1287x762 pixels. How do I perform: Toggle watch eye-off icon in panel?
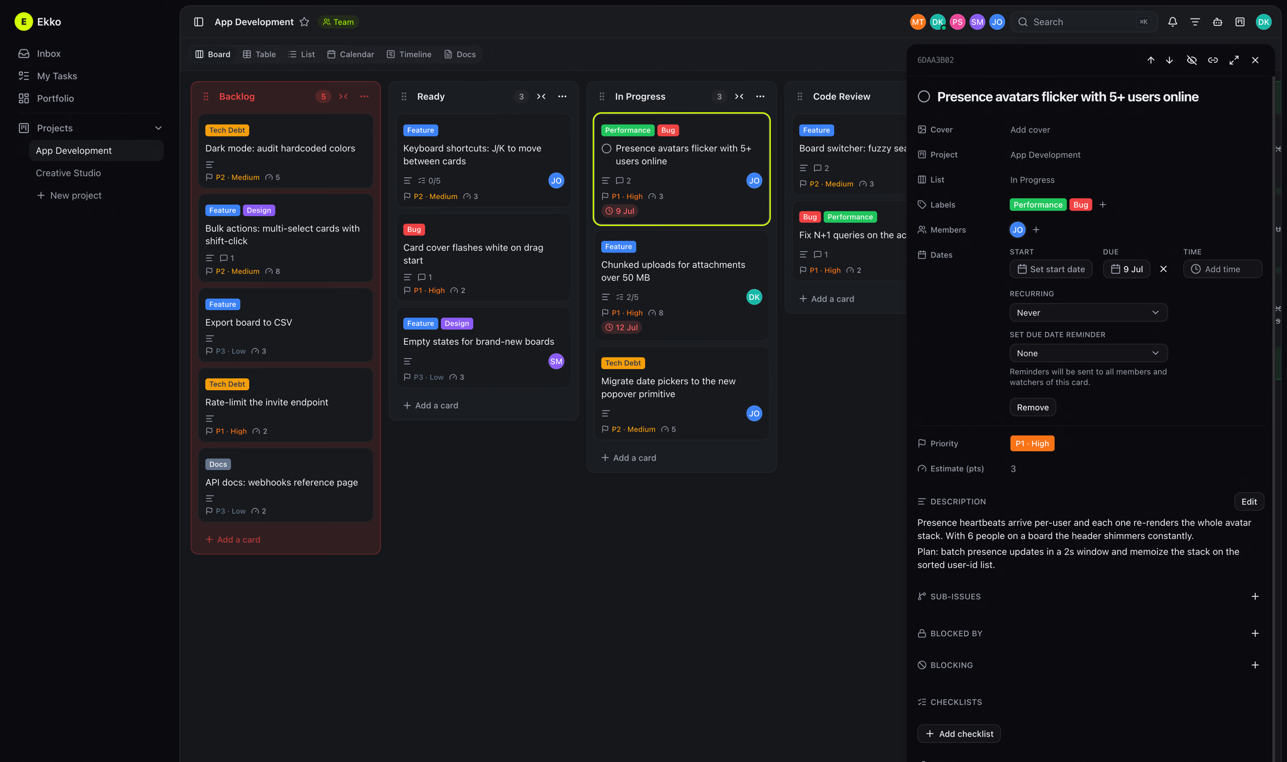click(1192, 60)
